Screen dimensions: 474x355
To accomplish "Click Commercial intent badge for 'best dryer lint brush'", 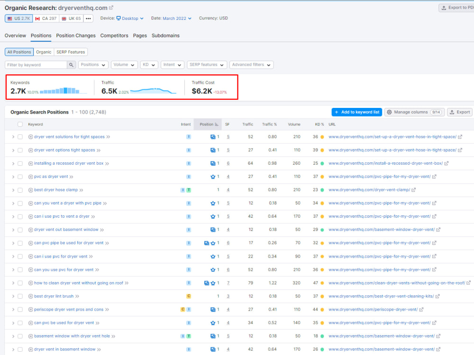I will pos(188,296).
